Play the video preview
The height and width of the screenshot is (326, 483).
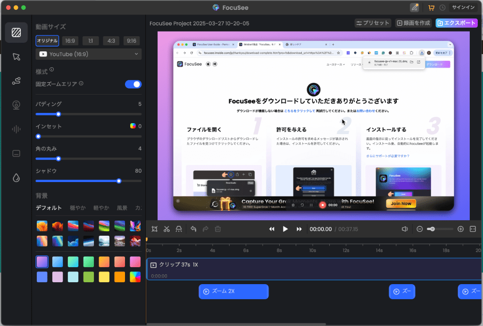(285, 229)
